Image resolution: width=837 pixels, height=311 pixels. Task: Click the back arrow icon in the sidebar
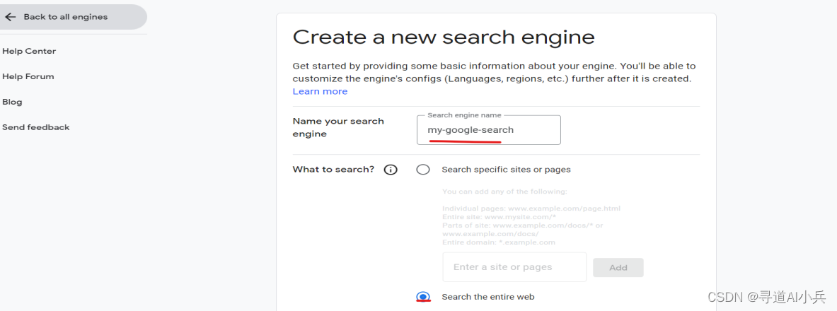(x=11, y=17)
